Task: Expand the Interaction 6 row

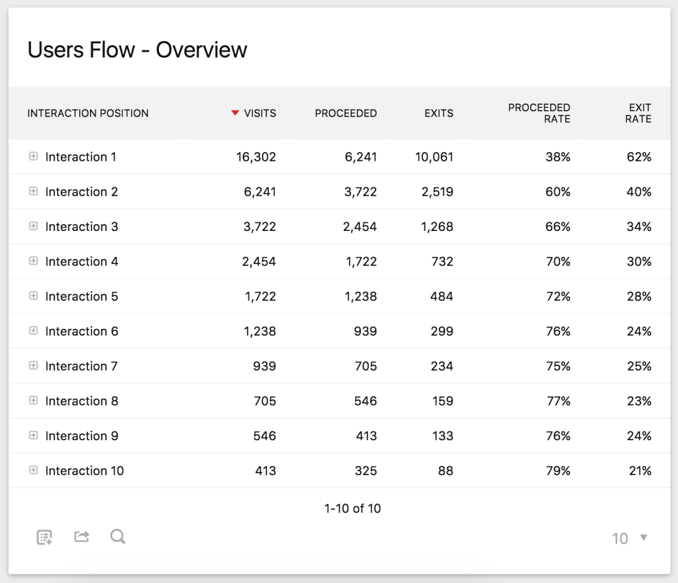Action: (33, 331)
